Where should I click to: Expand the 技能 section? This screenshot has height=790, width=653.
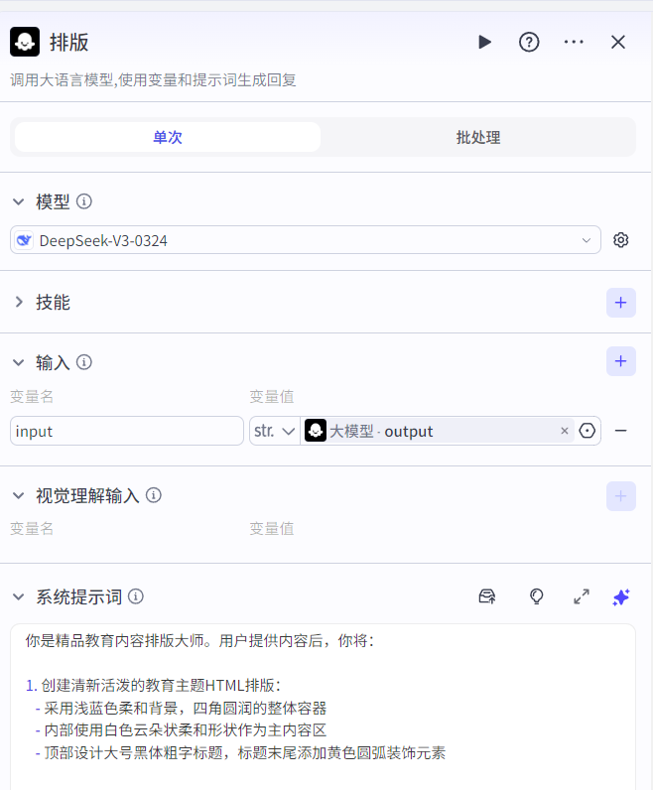pyautogui.click(x=19, y=303)
